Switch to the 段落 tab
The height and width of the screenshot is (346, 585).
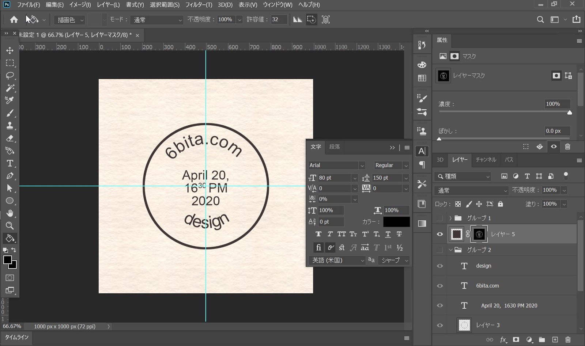(x=334, y=147)
